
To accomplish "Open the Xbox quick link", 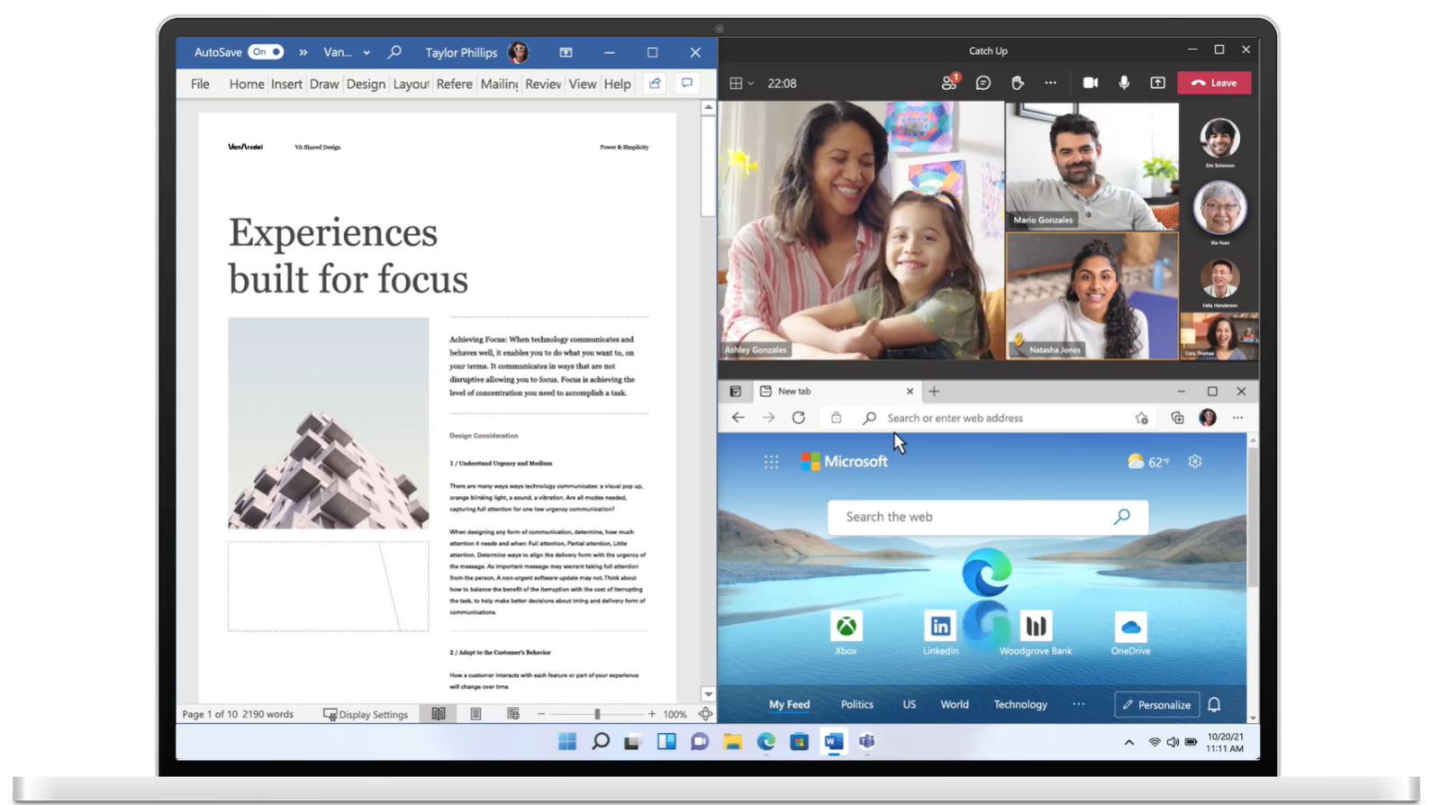I will coord(846,633).
